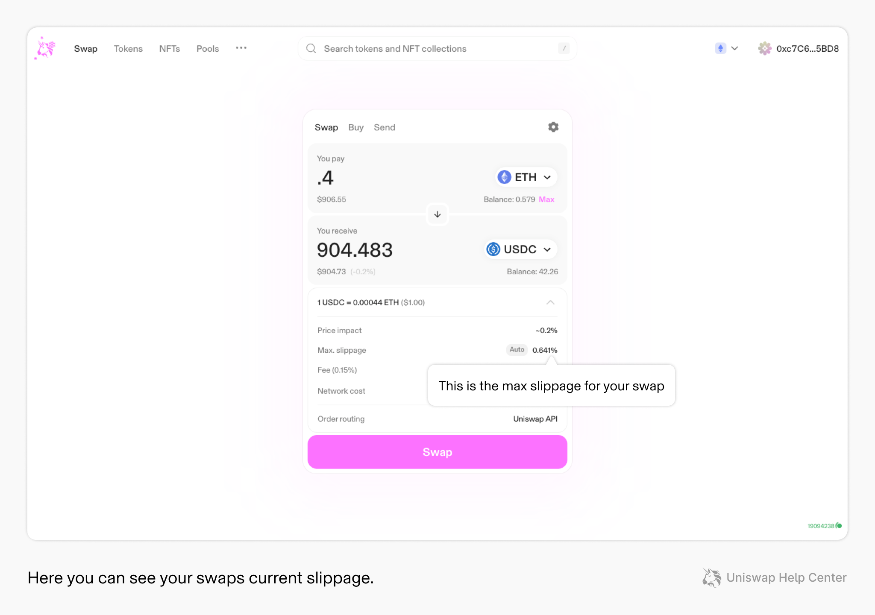Click the token search input field
This screenshot has height=615, width=875.
click(x=427, y=48)
